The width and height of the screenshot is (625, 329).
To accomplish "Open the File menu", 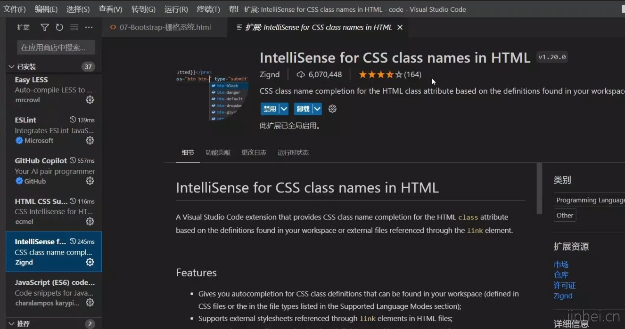I will point(15,9).
